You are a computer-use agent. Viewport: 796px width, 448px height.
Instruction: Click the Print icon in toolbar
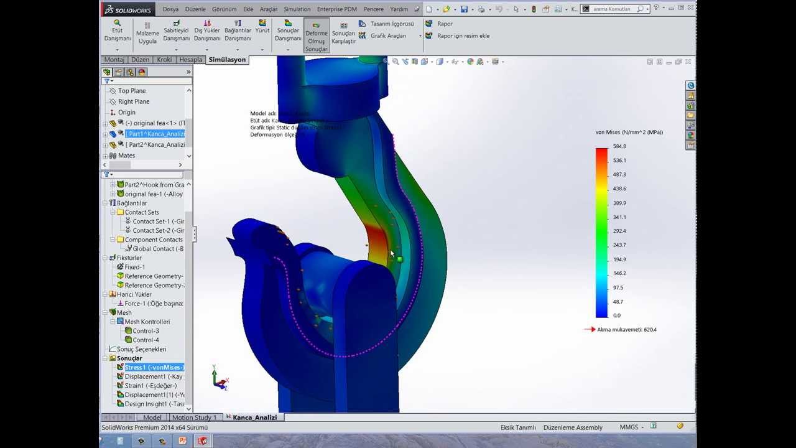pyautogui.click(x=481, y=9)
